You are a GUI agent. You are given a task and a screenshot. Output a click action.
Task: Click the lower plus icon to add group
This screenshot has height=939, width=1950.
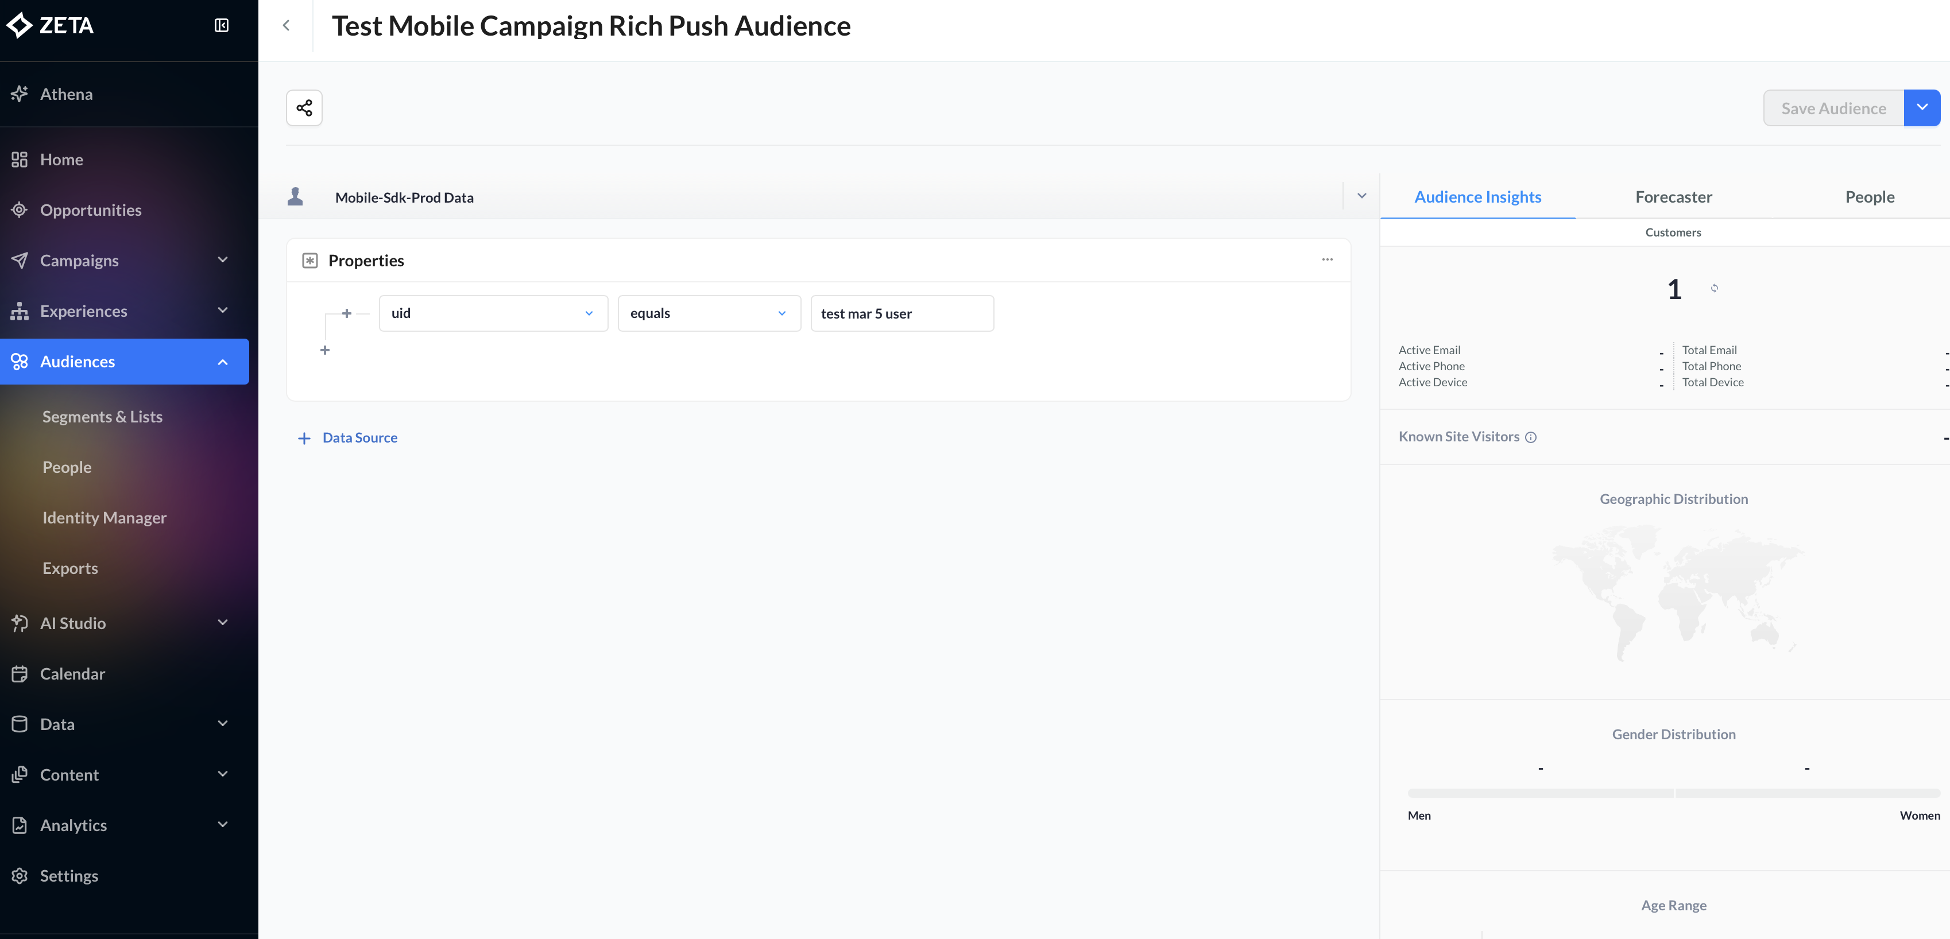[x=325, y=350]
